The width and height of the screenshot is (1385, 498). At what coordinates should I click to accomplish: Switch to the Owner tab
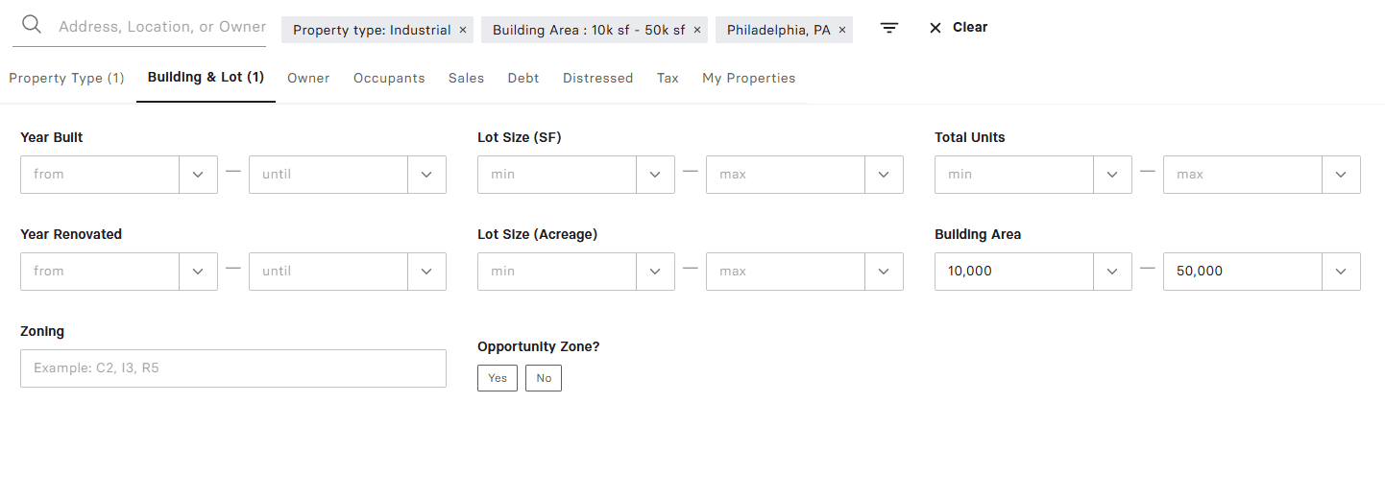pos(308,79)
